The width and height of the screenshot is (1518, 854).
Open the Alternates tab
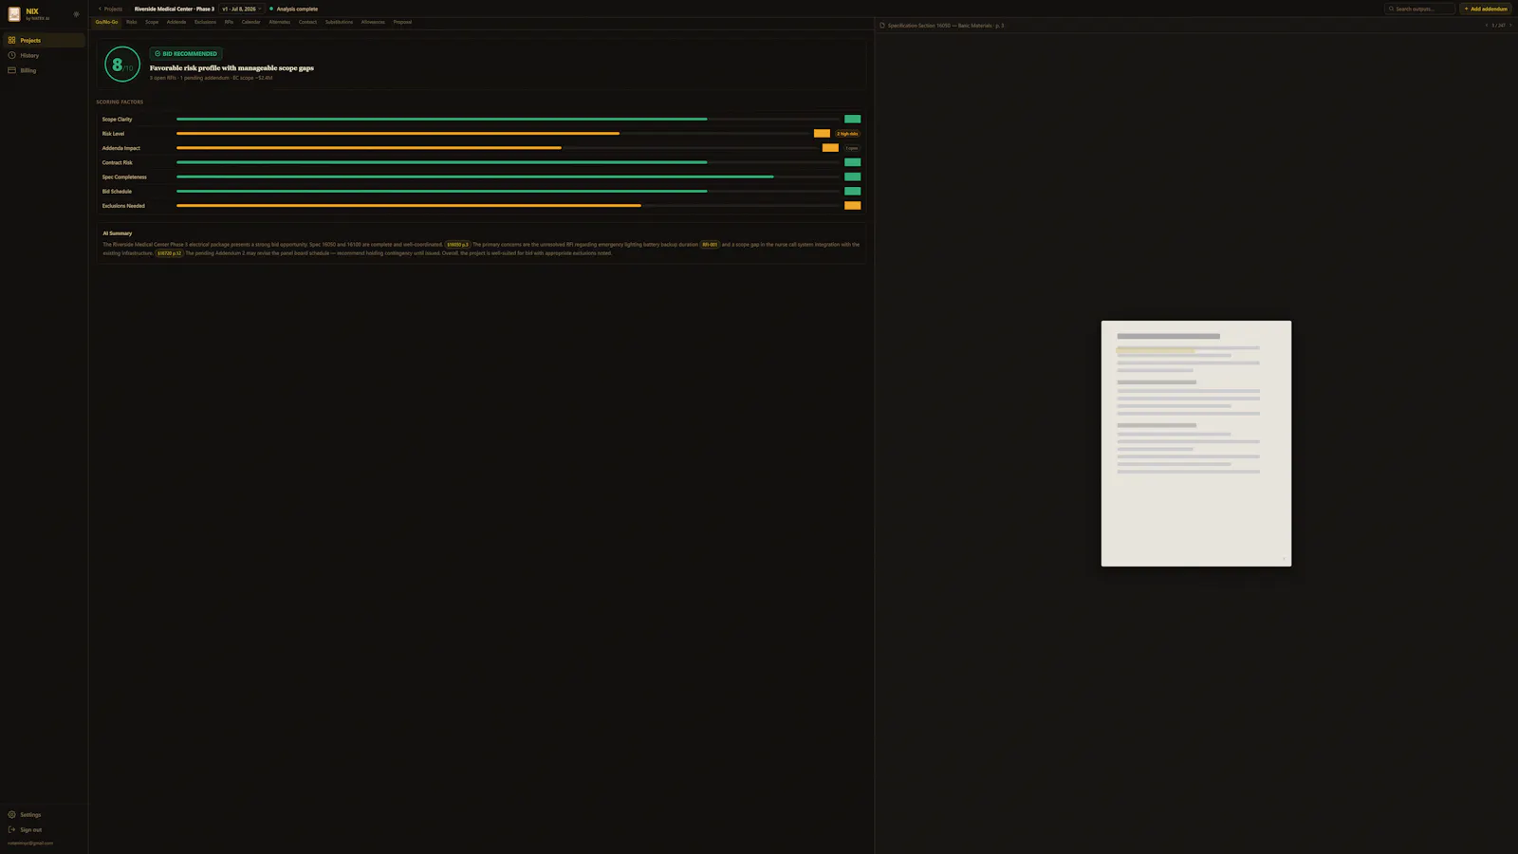tap(279, 22)
